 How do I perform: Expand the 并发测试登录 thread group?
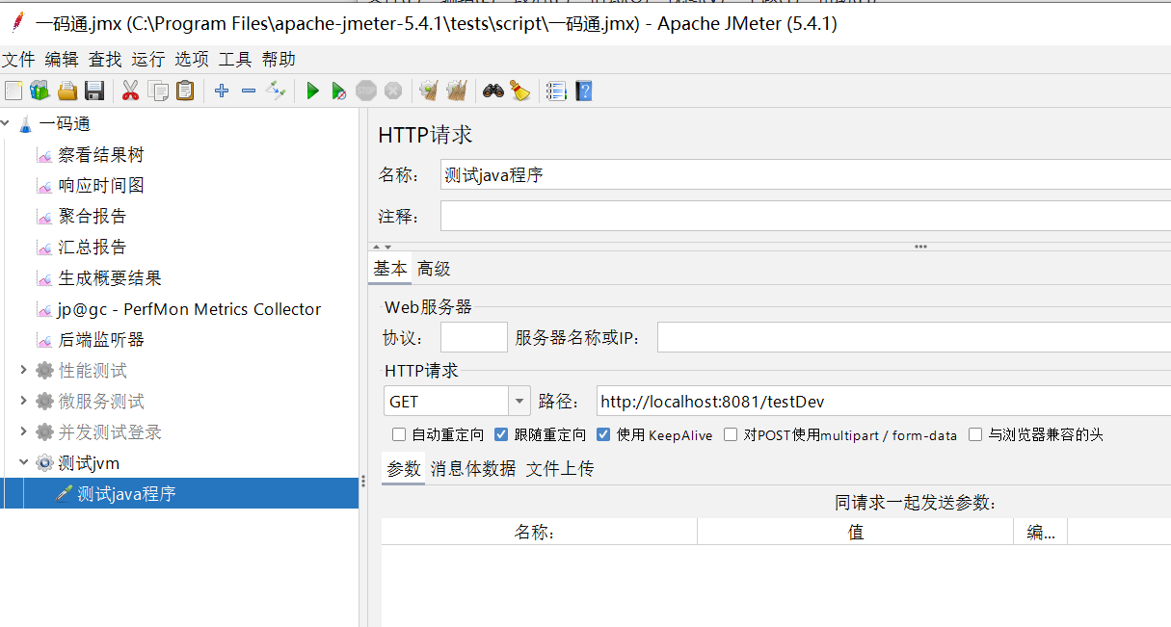pyautogui.click(x=24, y=431)
